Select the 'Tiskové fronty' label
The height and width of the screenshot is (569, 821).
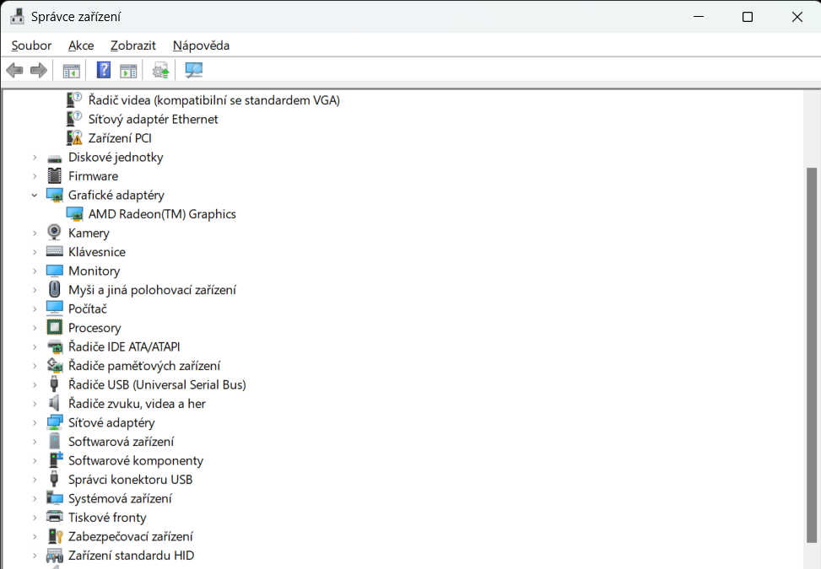click(x=107, y=518)
